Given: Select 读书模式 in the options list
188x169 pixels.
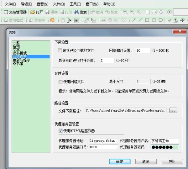Looking at the screenshot, I should click(x=20, y=53).
